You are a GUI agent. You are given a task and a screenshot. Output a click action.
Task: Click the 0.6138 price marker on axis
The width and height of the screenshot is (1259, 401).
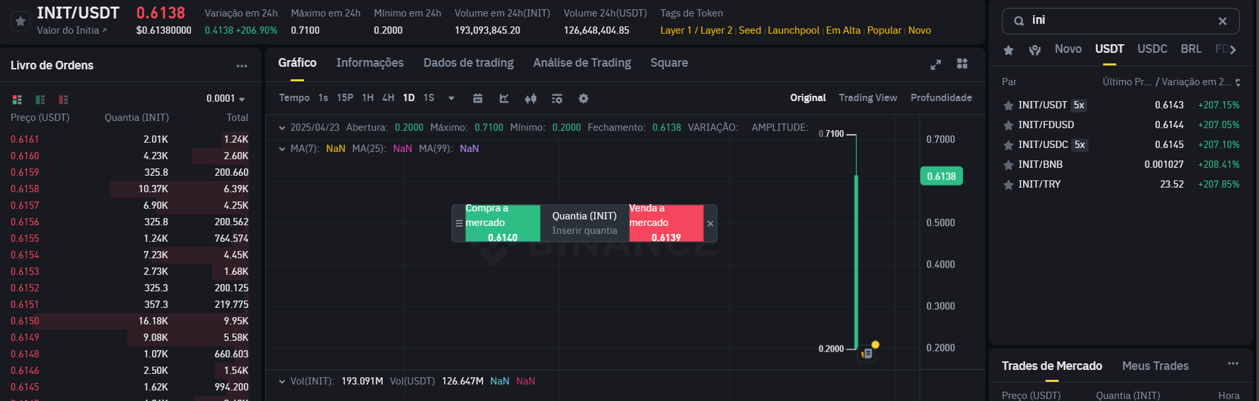coord(940,176)
